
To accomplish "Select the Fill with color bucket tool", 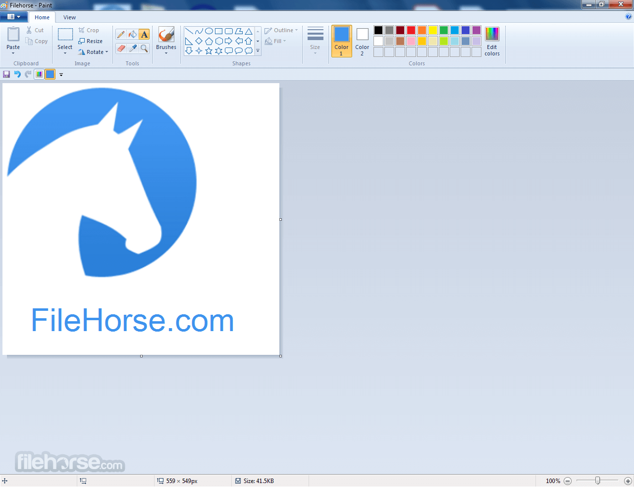I will pyautogui.click(x=132, y=34).
